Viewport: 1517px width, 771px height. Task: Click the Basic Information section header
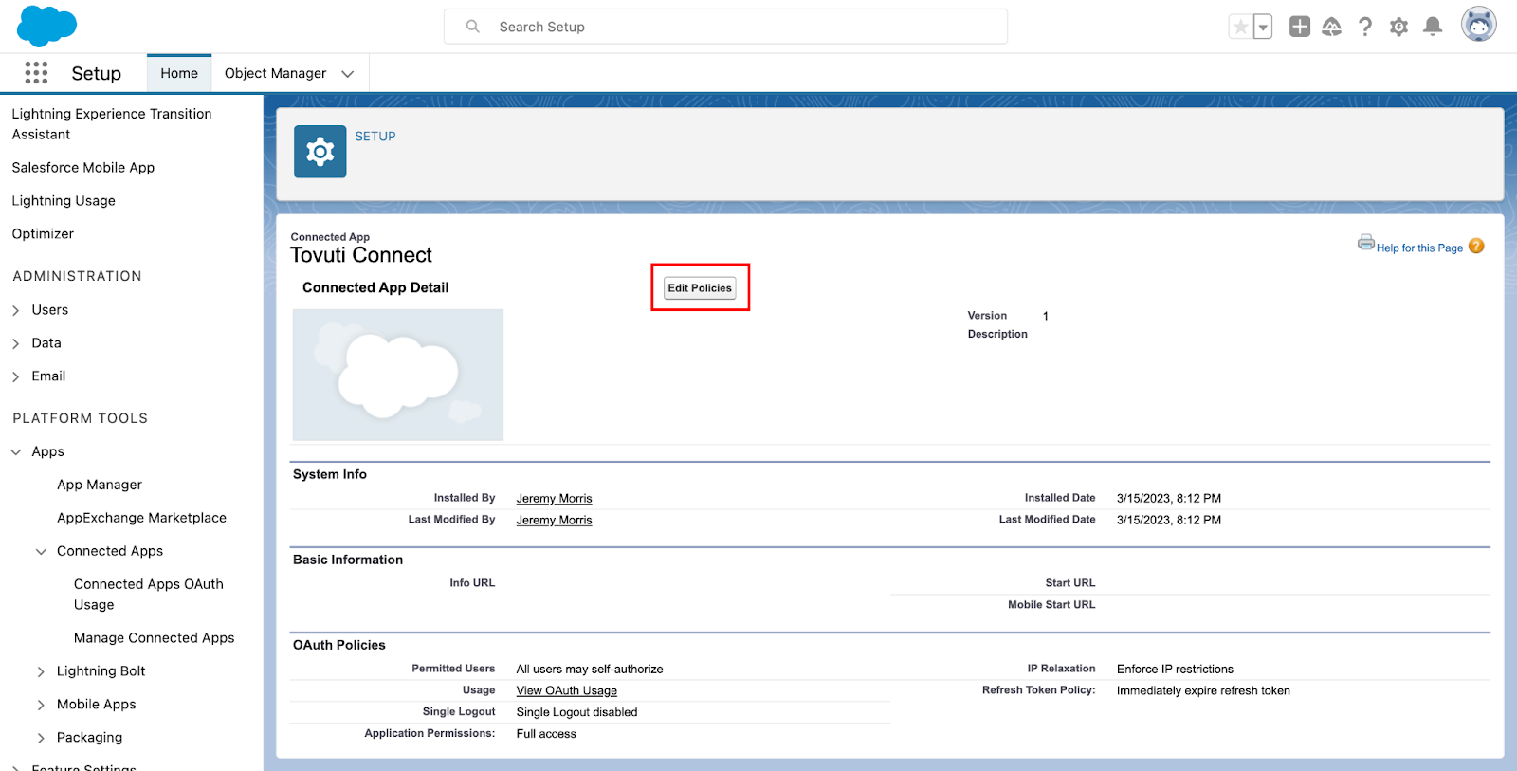(348, 560)
